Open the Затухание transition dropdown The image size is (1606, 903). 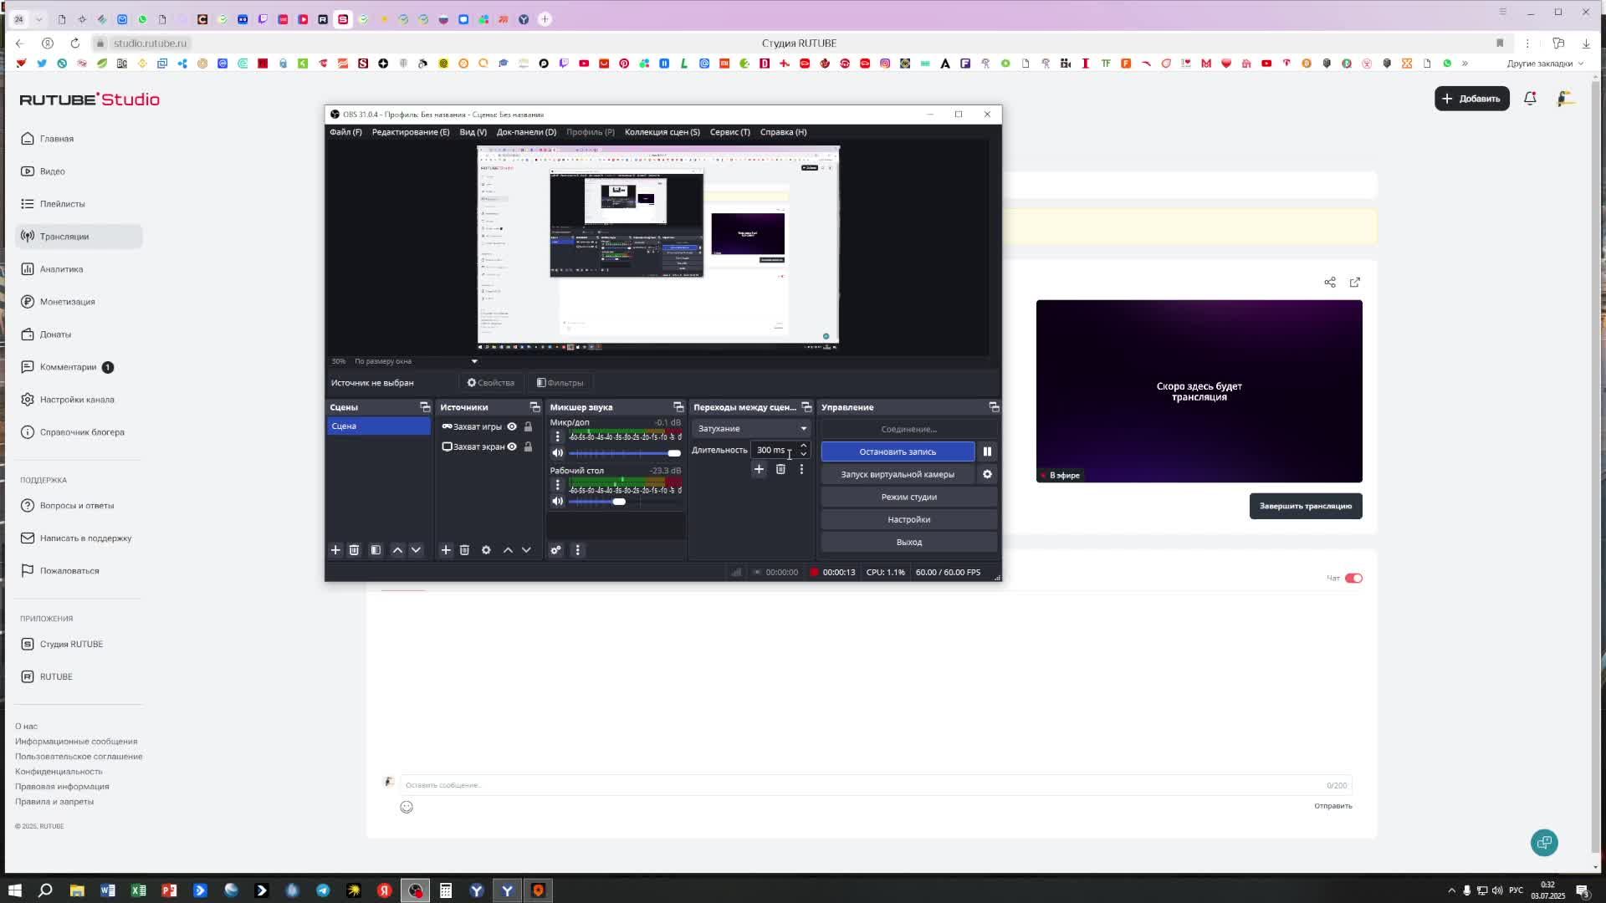(x=751, y=429)
